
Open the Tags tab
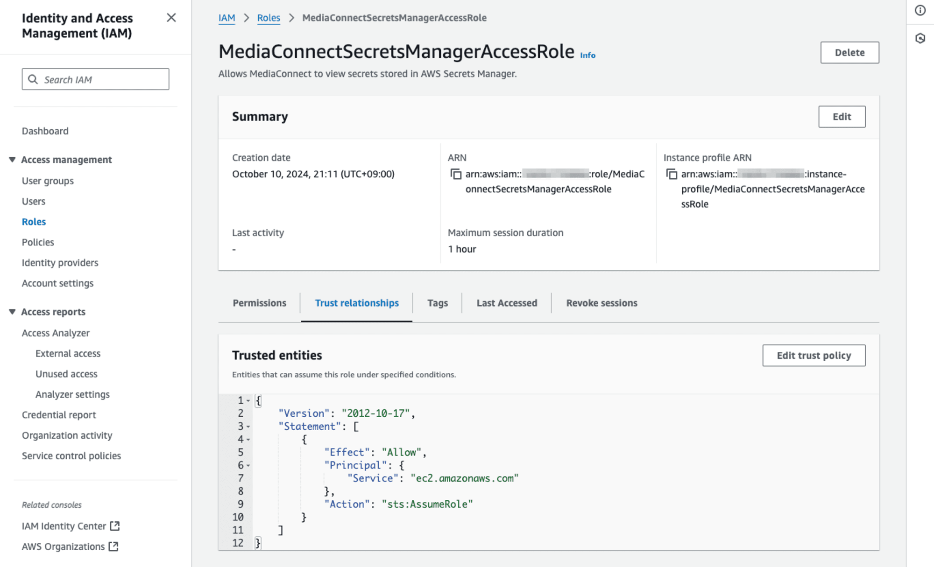(x=438, y=303)
